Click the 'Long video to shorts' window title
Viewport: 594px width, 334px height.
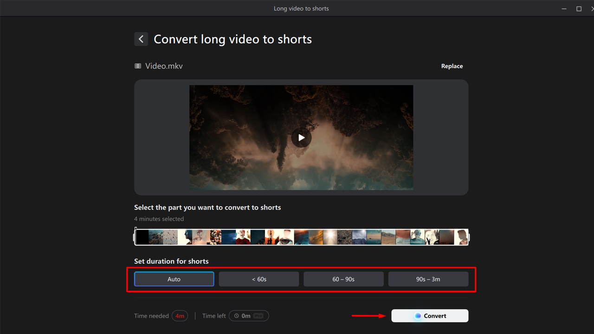[x=301, y=8]
